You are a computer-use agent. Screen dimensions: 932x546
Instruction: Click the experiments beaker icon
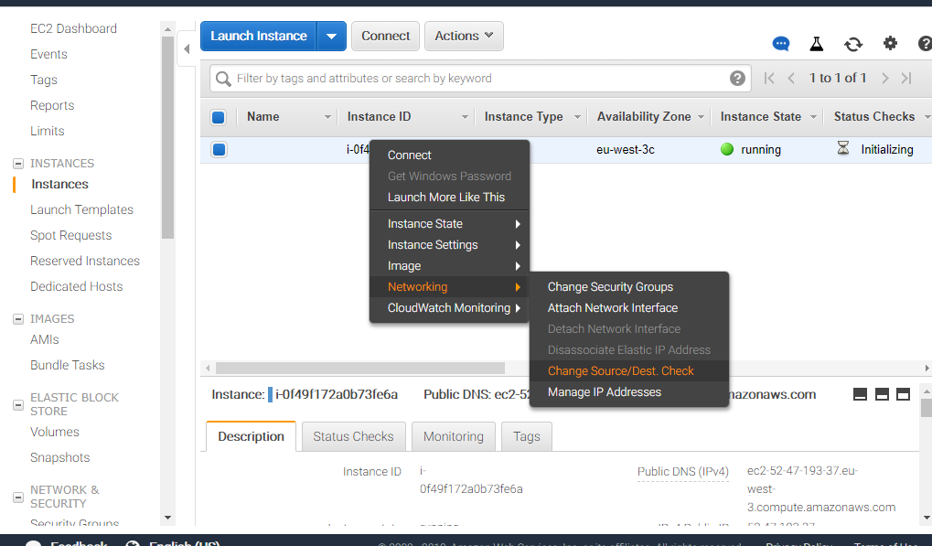pos(816,43)
